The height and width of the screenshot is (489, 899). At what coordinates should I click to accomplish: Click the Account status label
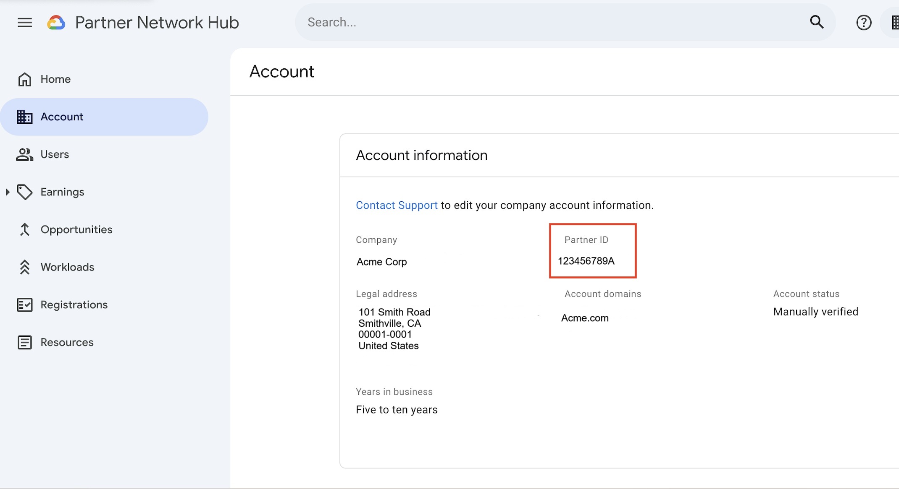tap(806, 294)
